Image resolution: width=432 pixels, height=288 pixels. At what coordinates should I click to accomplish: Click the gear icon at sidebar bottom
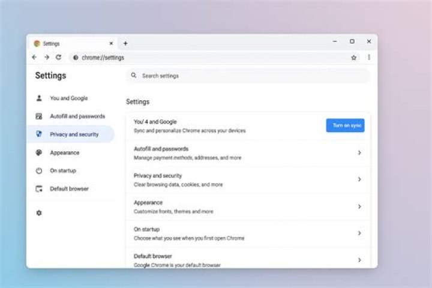(39, 213)
